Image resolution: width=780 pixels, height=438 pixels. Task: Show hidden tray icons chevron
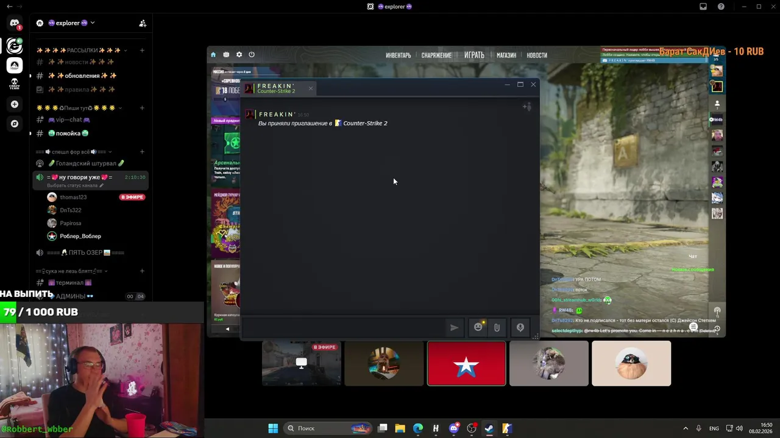click(686, 428)
